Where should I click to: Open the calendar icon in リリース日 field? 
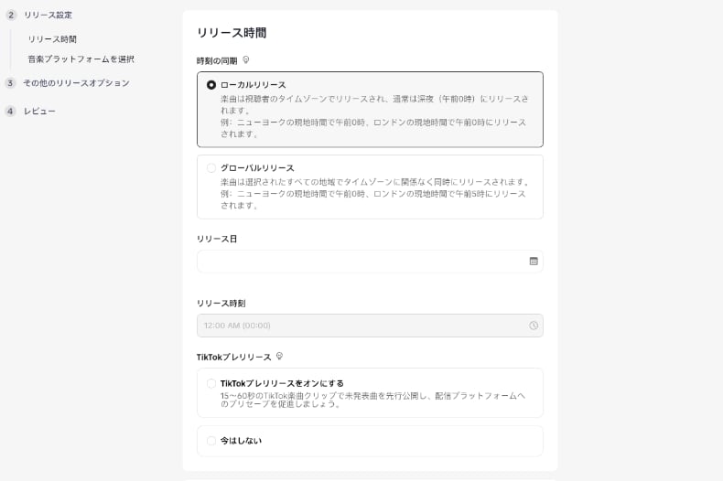[x=534, y=262]
